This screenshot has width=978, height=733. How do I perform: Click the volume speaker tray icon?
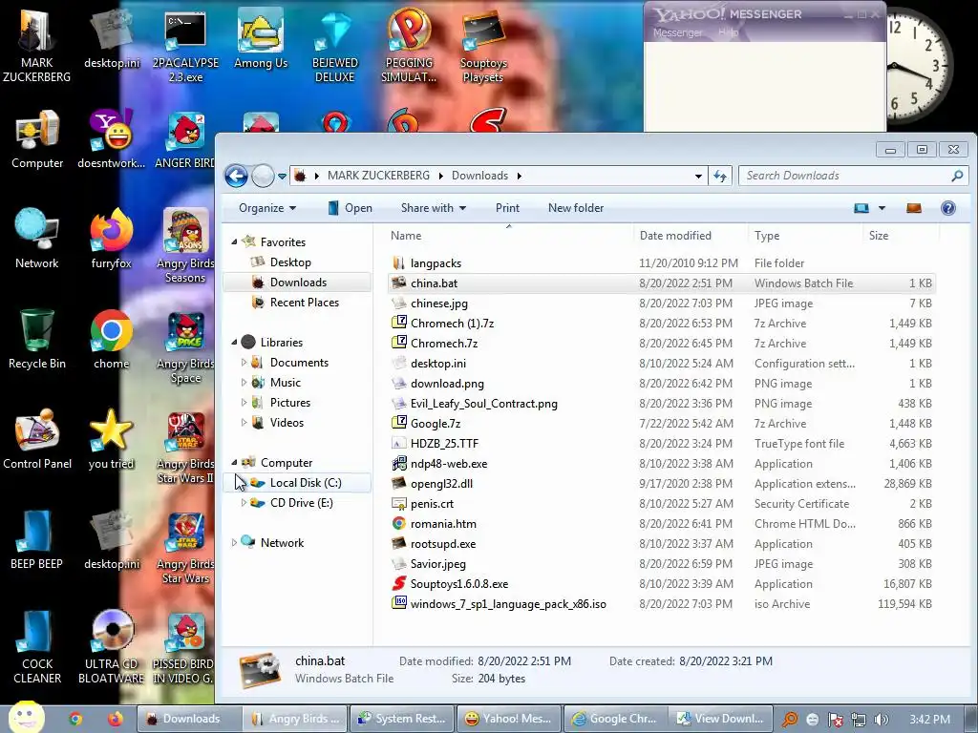[881, 720]
